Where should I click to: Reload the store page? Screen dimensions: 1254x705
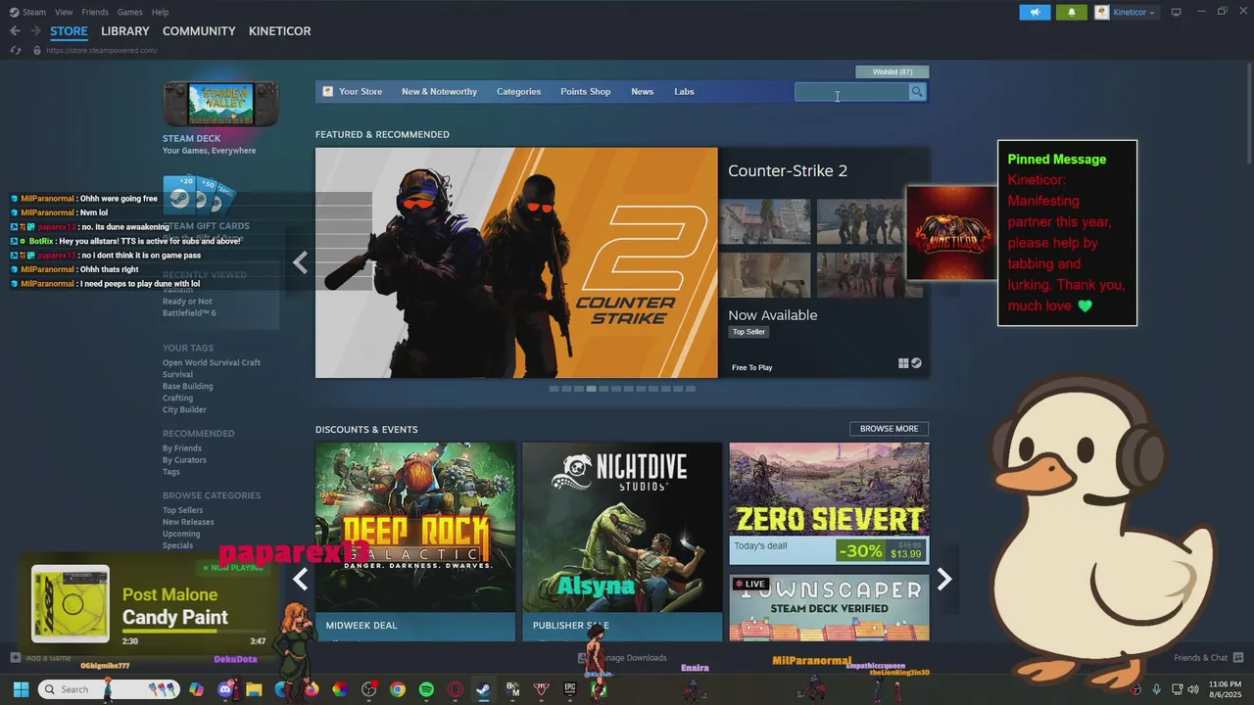click(16, 50)
